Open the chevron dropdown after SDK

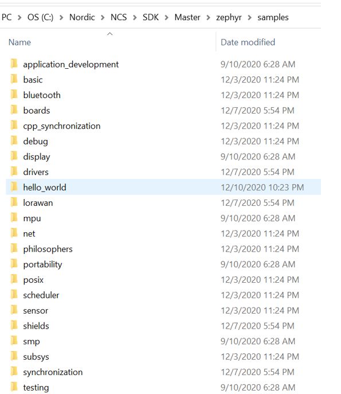166,18
